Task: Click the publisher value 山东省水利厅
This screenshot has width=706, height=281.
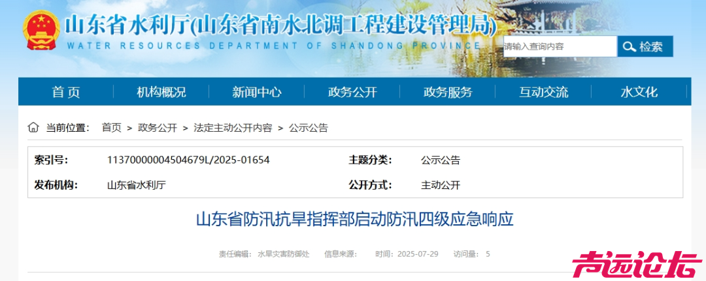Action: point(137,185)
